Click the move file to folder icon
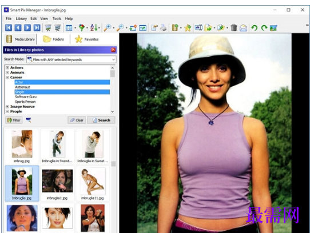Image resolution: width=310 pixels, height=233 pixels. (x=221, y=27)
